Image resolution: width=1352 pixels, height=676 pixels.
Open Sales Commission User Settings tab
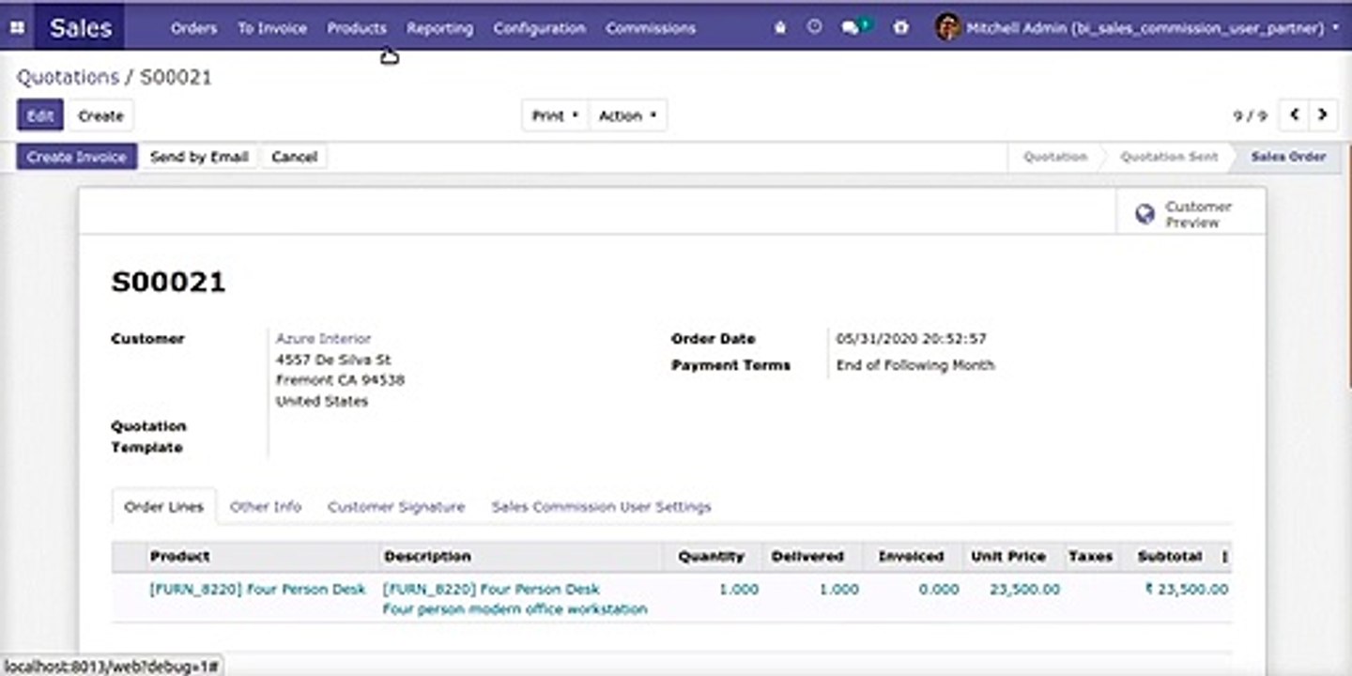601,506
